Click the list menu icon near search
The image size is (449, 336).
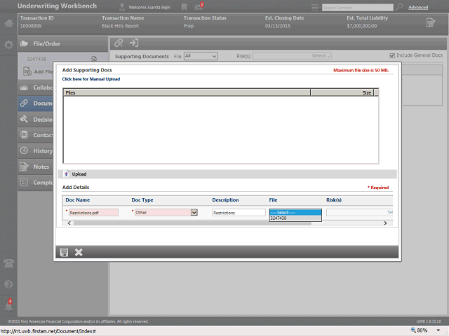point(315,8)
